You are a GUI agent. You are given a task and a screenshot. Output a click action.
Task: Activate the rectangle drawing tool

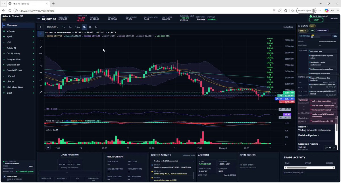(41, 66)
